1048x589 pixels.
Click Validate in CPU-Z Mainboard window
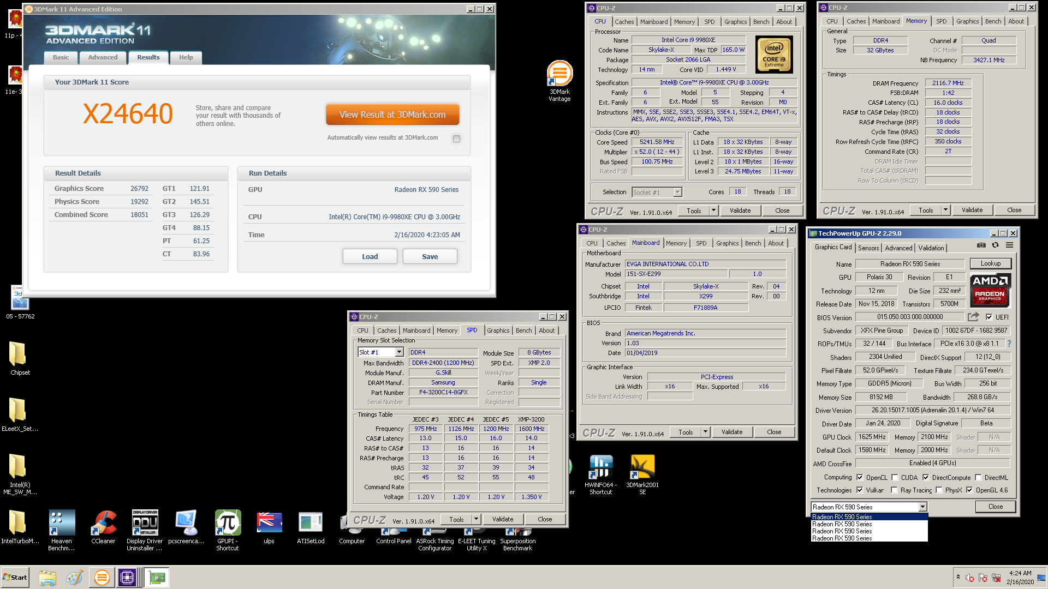731,432
